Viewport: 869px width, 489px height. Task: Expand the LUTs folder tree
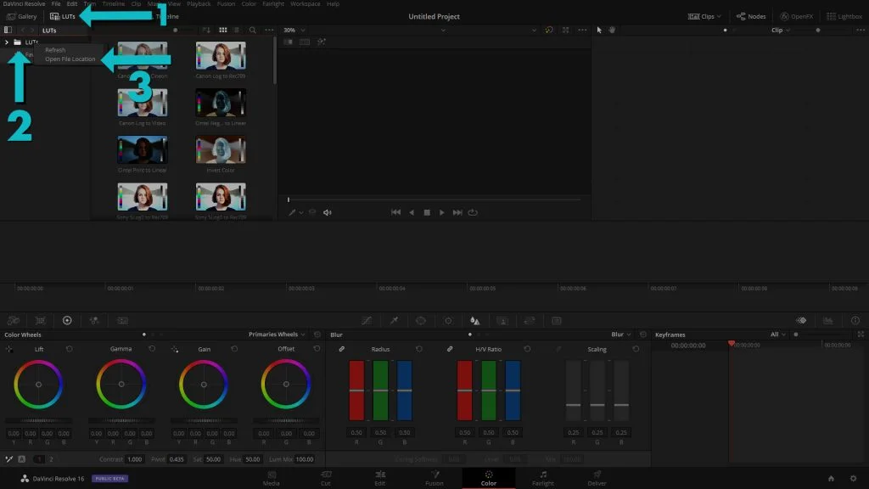pyautogui.click(x=7, y=42)
